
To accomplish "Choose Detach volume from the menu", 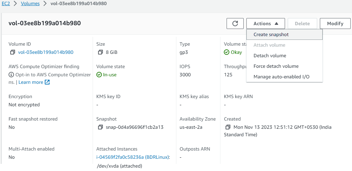I will click(284, 56).
